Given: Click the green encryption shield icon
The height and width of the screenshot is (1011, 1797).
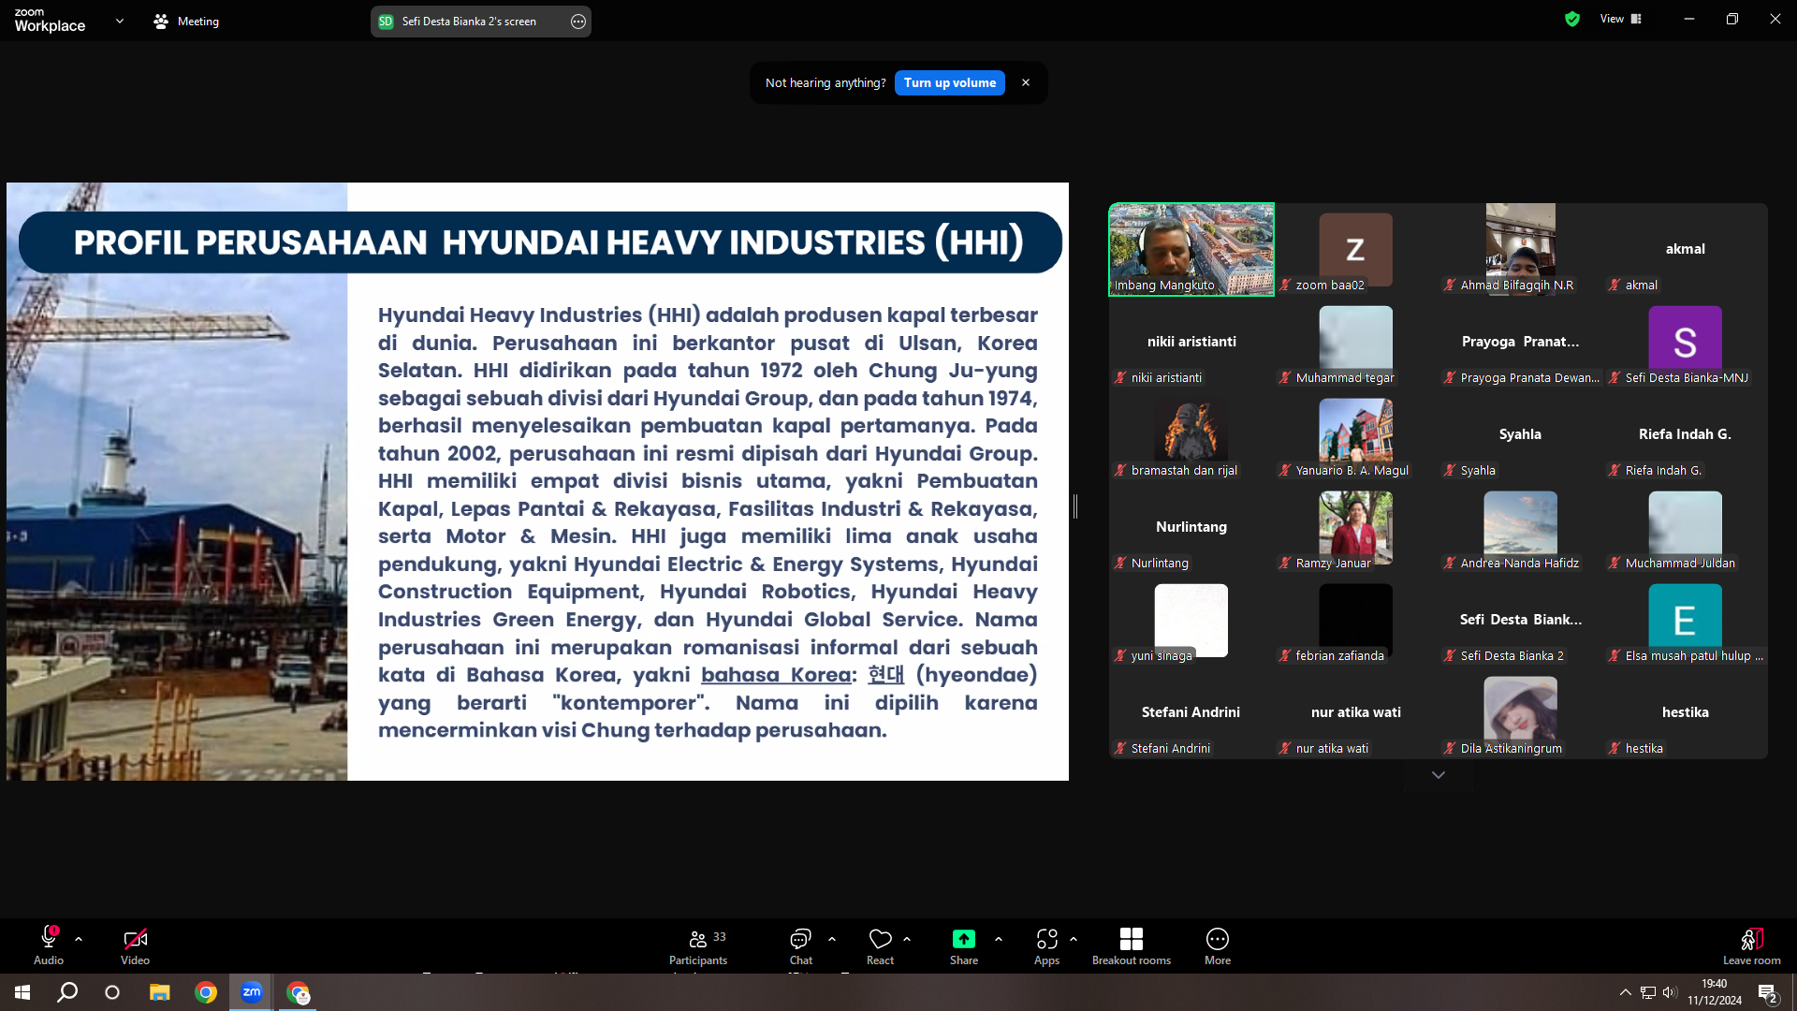Looking at the screenshot, I should click(1572, 19).
